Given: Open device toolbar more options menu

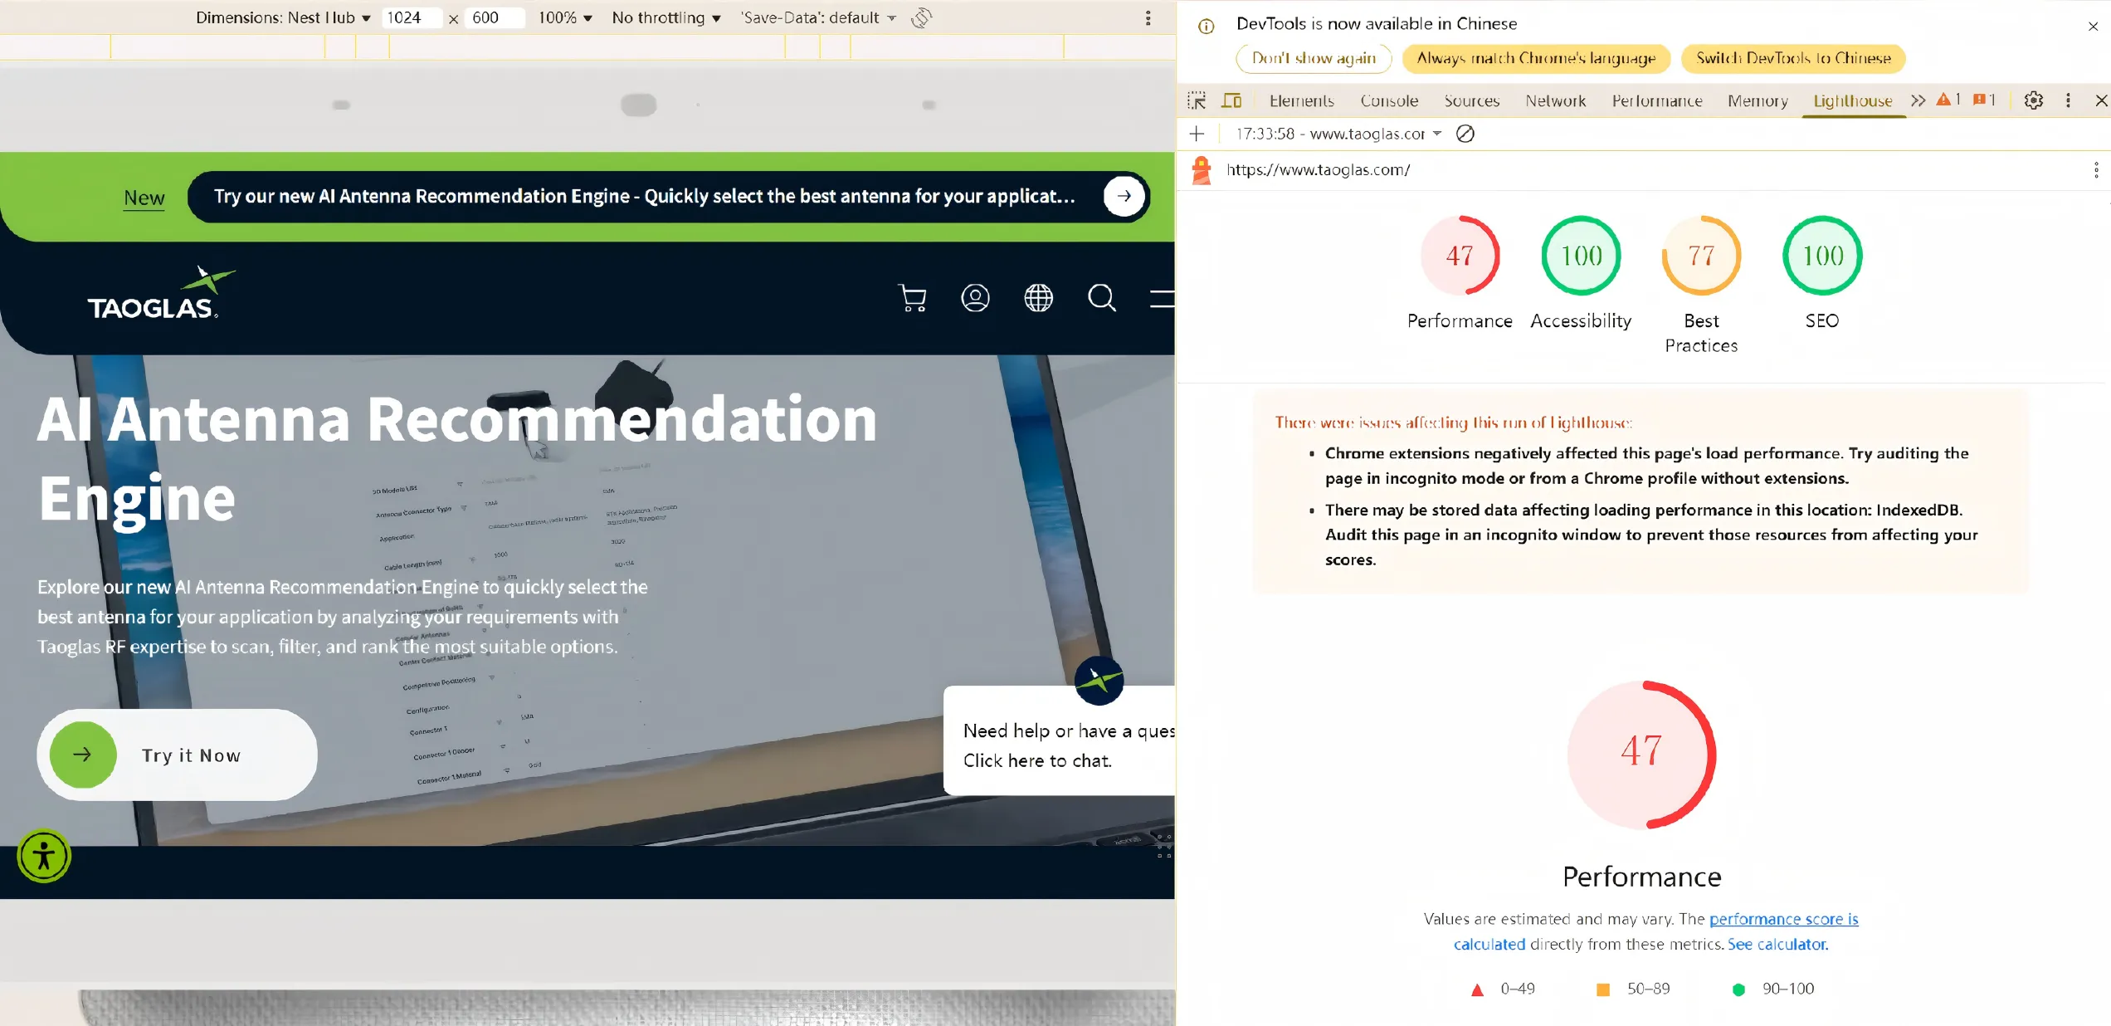Looking at the screenshot, I should (x=1148, y=17).
